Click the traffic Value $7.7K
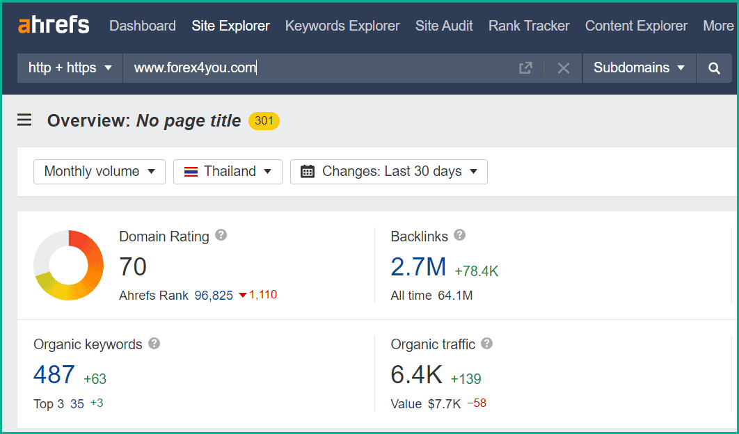Screen dimensions: 739x434 coord(445,404)
